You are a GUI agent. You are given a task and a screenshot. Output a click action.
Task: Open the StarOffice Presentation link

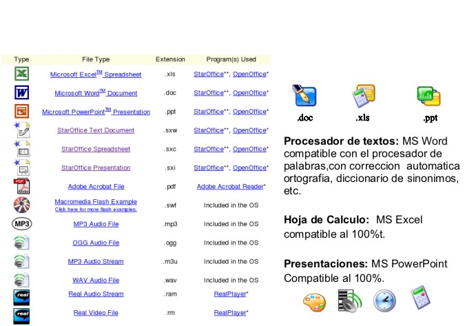pyautogui.click(x=96, y=167)
